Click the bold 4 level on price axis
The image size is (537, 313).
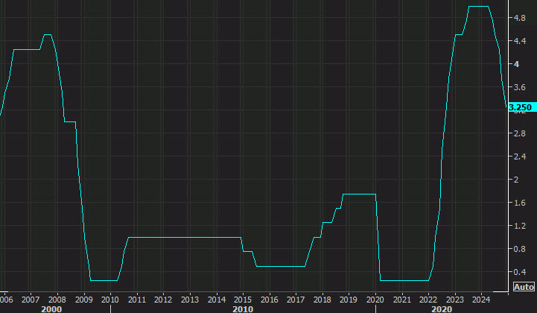512,64
